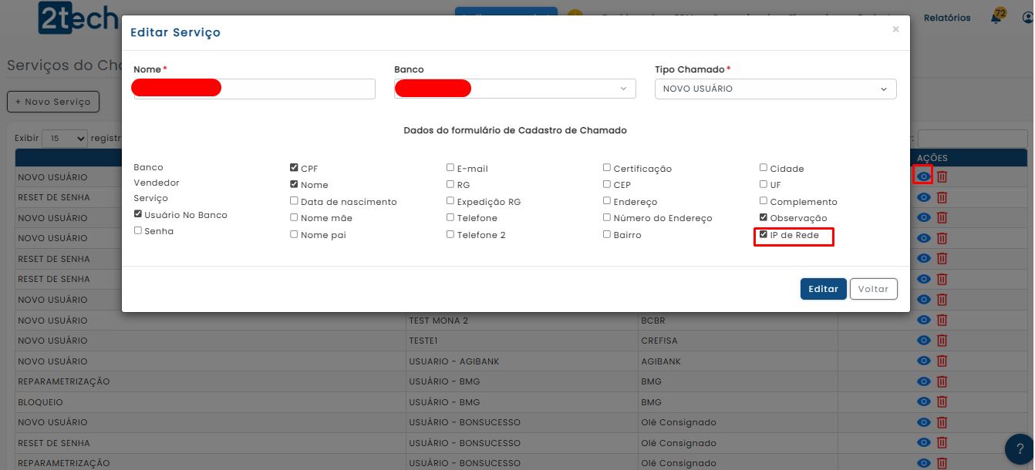Open the Banco dropdown
1035x470 pixels.
[x=514, y=89]
